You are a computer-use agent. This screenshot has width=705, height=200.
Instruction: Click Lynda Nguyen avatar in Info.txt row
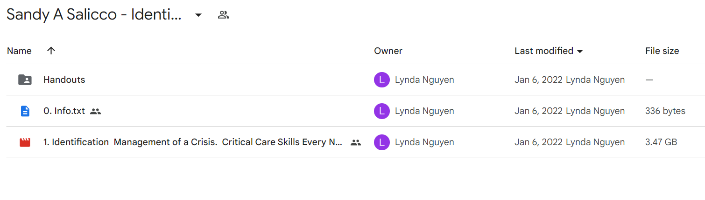381,111
